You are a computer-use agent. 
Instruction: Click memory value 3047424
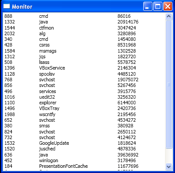[127, 28]
